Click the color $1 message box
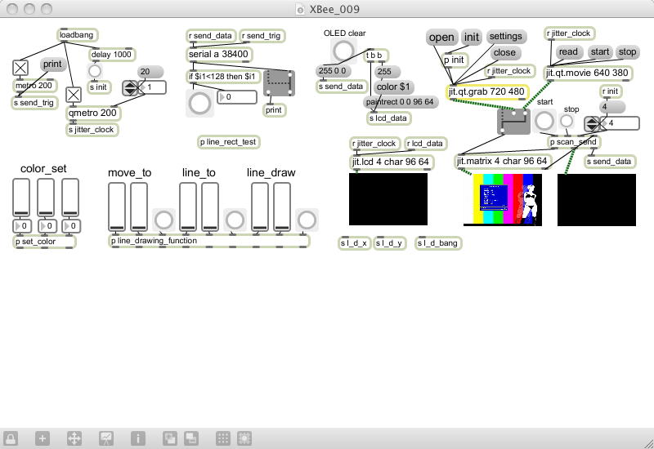The width and height of the screenshot is (654, 449). coord(393,87)
